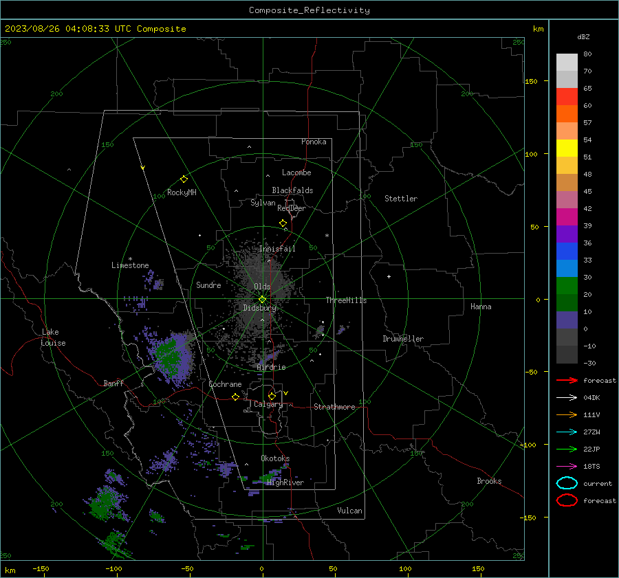Click the Hanna label
The width and height of the screenshot is (619, 578).
click(481, 306)
